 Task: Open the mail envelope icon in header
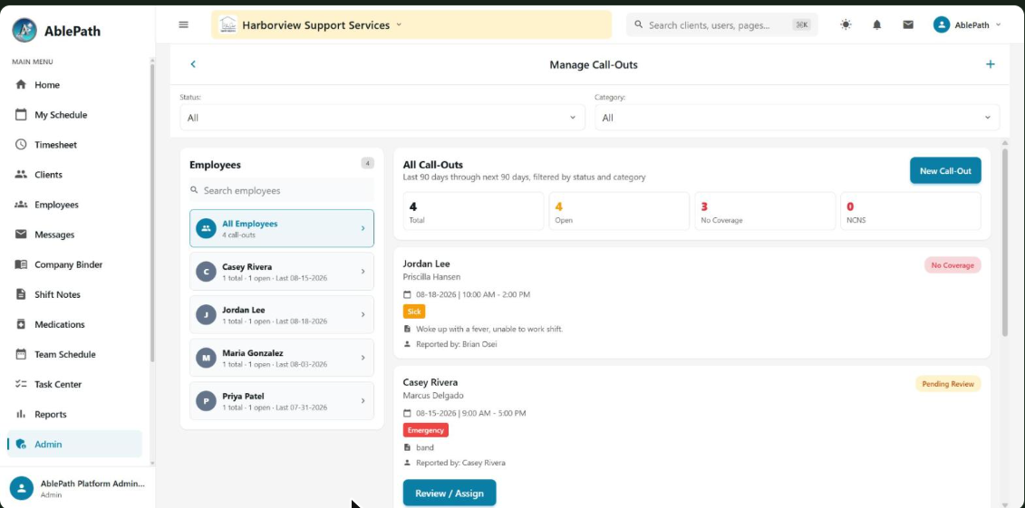point(908,24)
